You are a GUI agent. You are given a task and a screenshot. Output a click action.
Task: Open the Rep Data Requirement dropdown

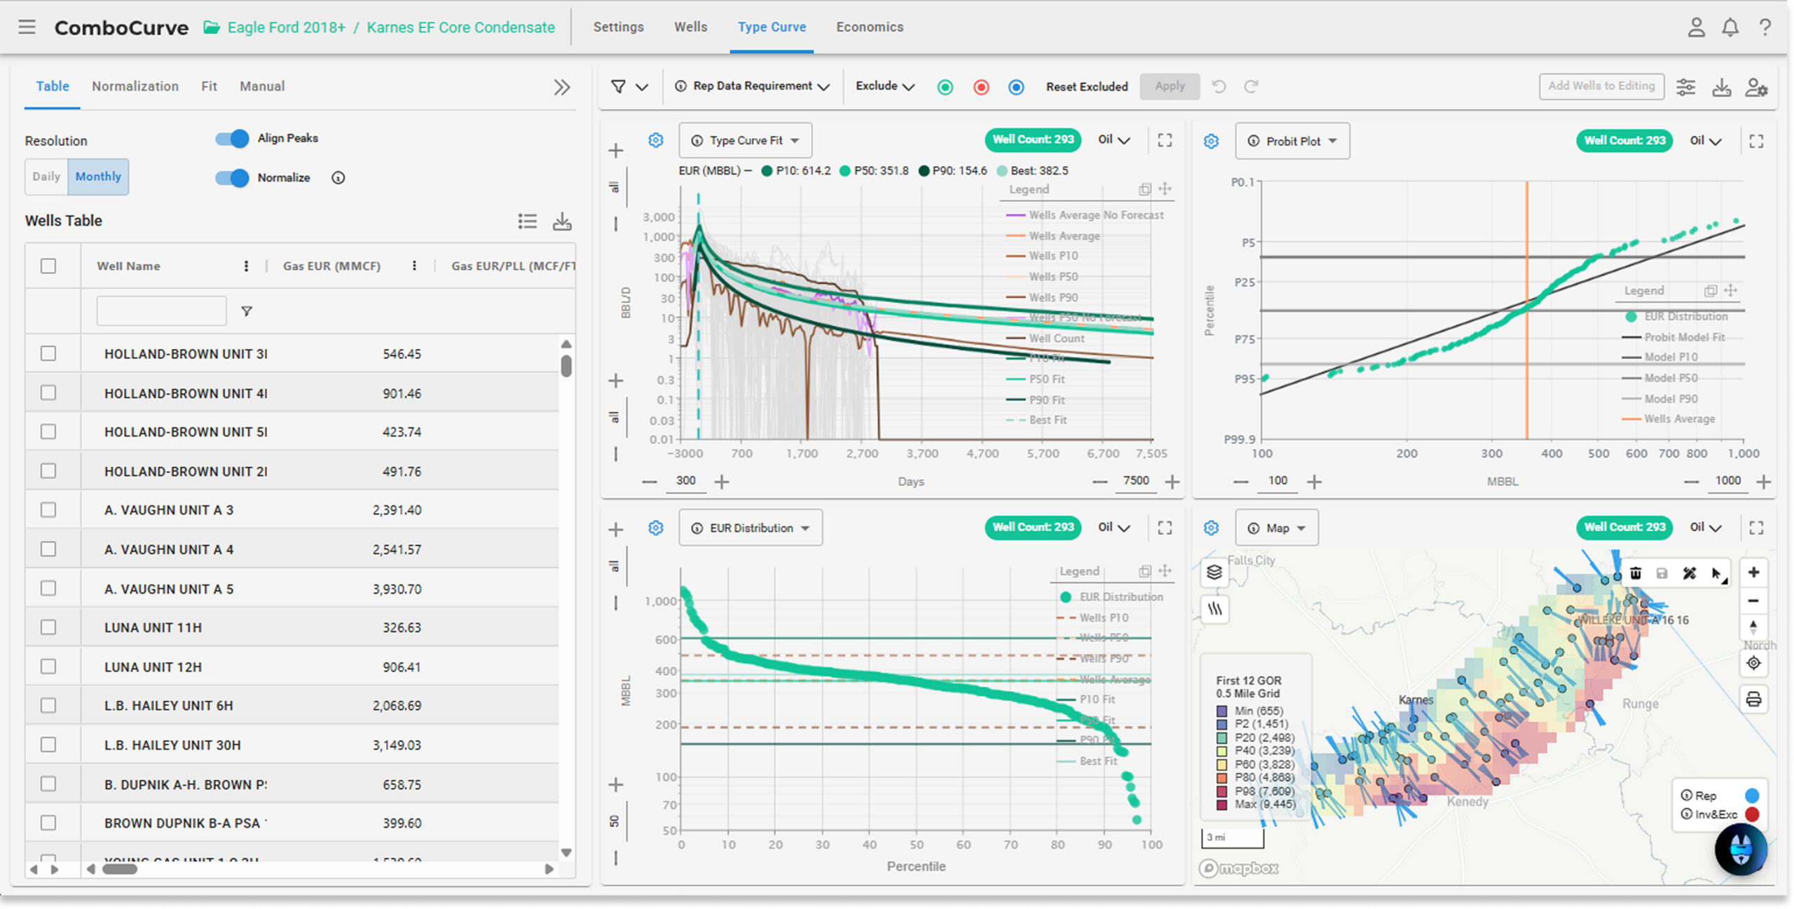pos(752,86)
